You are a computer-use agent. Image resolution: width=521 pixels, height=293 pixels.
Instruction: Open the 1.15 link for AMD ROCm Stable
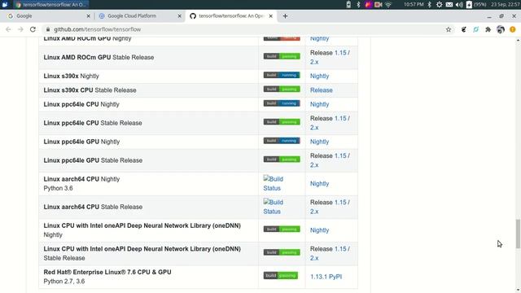click(x=340, y=53)
